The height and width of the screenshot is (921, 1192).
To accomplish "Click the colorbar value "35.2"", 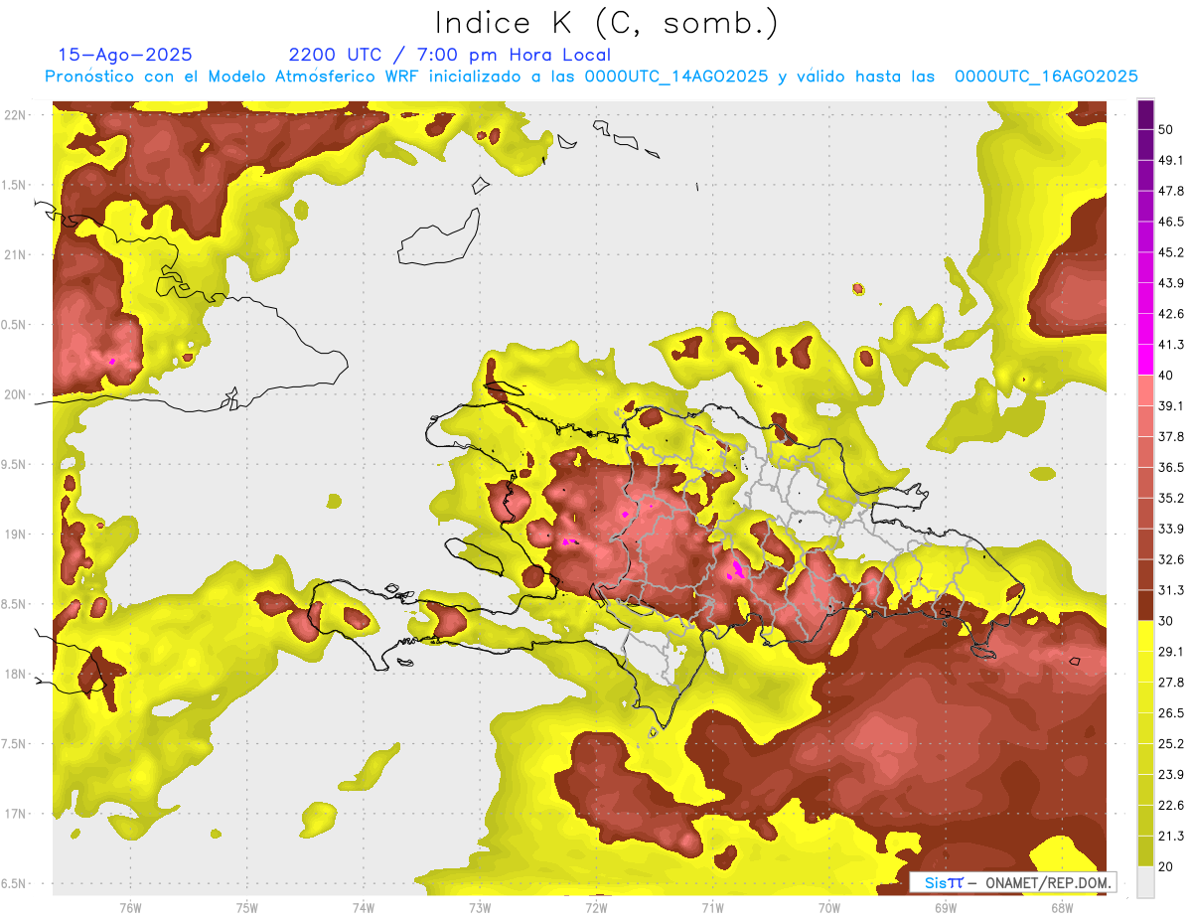I will click(x=1171, y=498).
